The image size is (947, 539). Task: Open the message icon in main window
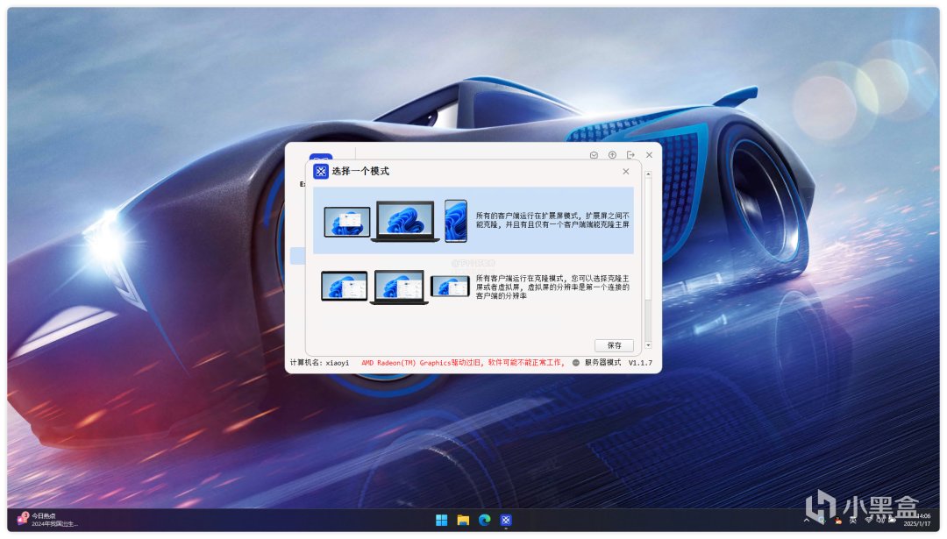tap(594, 155)
